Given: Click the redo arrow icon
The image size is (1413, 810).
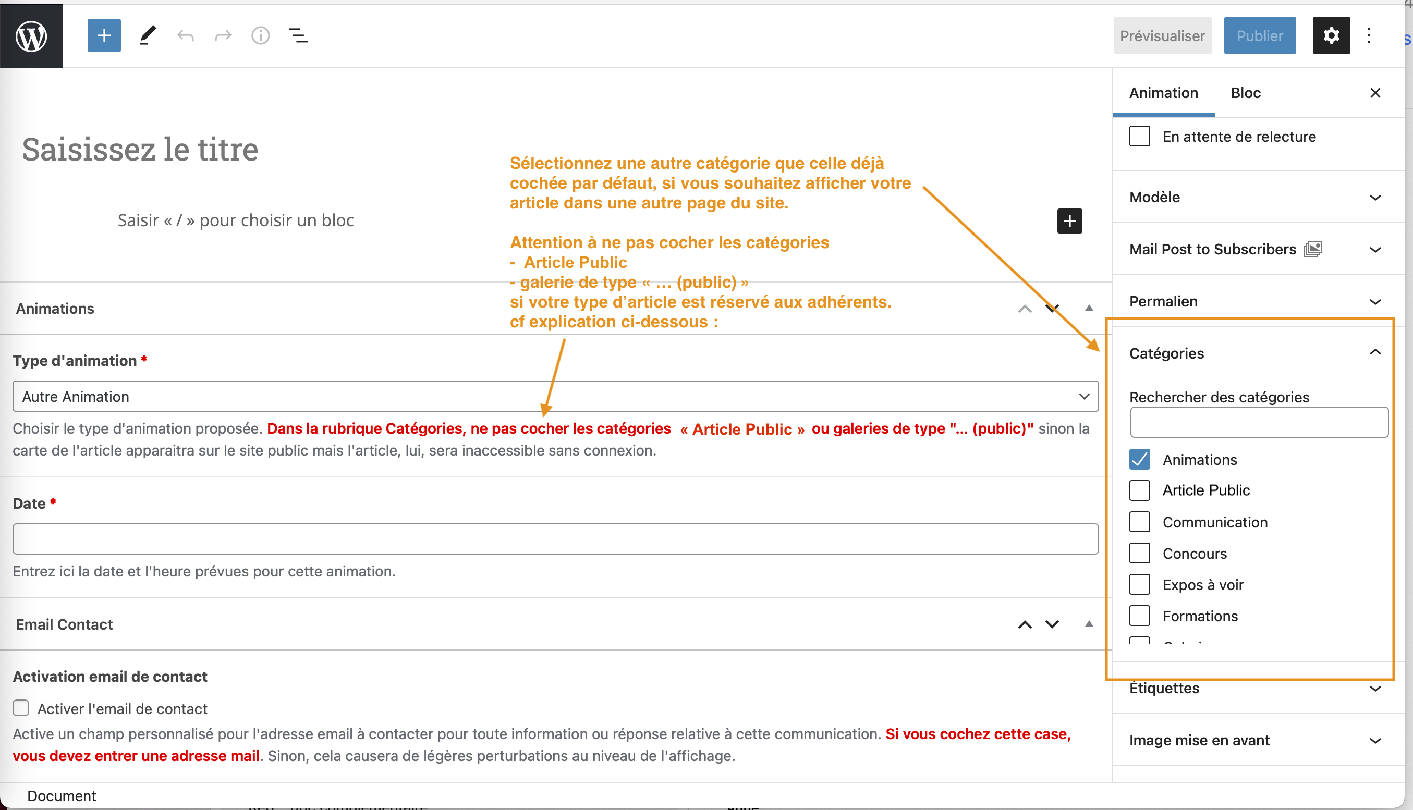Looking at the screenshot, I should [223, 36].
